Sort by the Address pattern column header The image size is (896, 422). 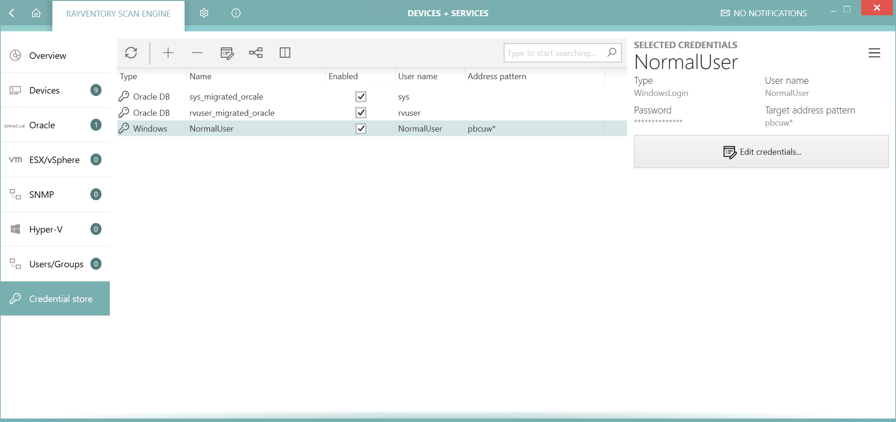497,76
